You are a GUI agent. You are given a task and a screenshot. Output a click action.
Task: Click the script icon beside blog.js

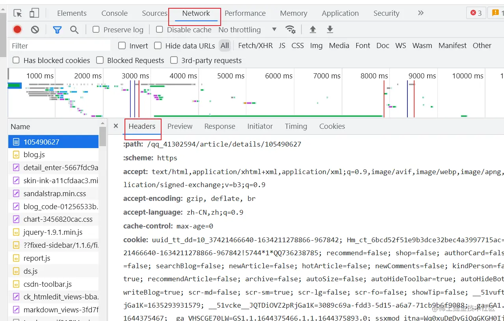pos(16,154)
